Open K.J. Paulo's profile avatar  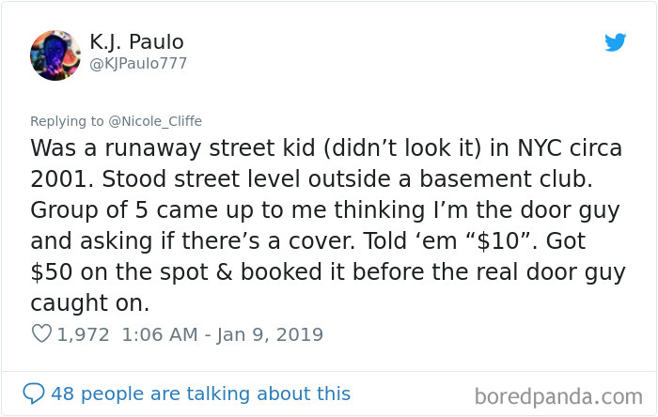(x=55, y=55)
